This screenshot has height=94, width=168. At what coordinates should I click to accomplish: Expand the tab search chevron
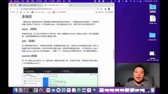pyautogui.click(x=112, y=5)
